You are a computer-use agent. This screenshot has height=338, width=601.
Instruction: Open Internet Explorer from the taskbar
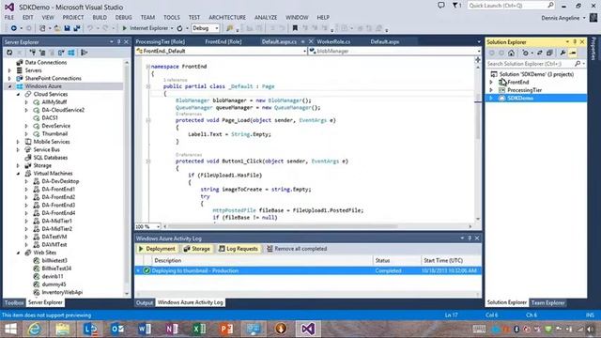pyautogui.click(x=35, y=329)
